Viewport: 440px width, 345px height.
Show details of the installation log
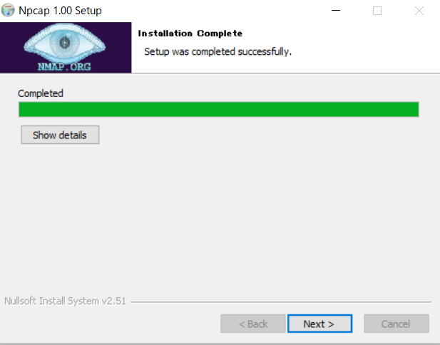(60, 135)
